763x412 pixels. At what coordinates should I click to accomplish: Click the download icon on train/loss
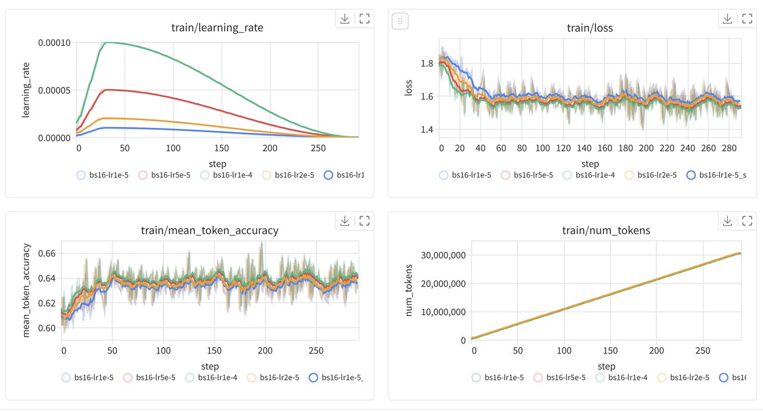(728, 18)
